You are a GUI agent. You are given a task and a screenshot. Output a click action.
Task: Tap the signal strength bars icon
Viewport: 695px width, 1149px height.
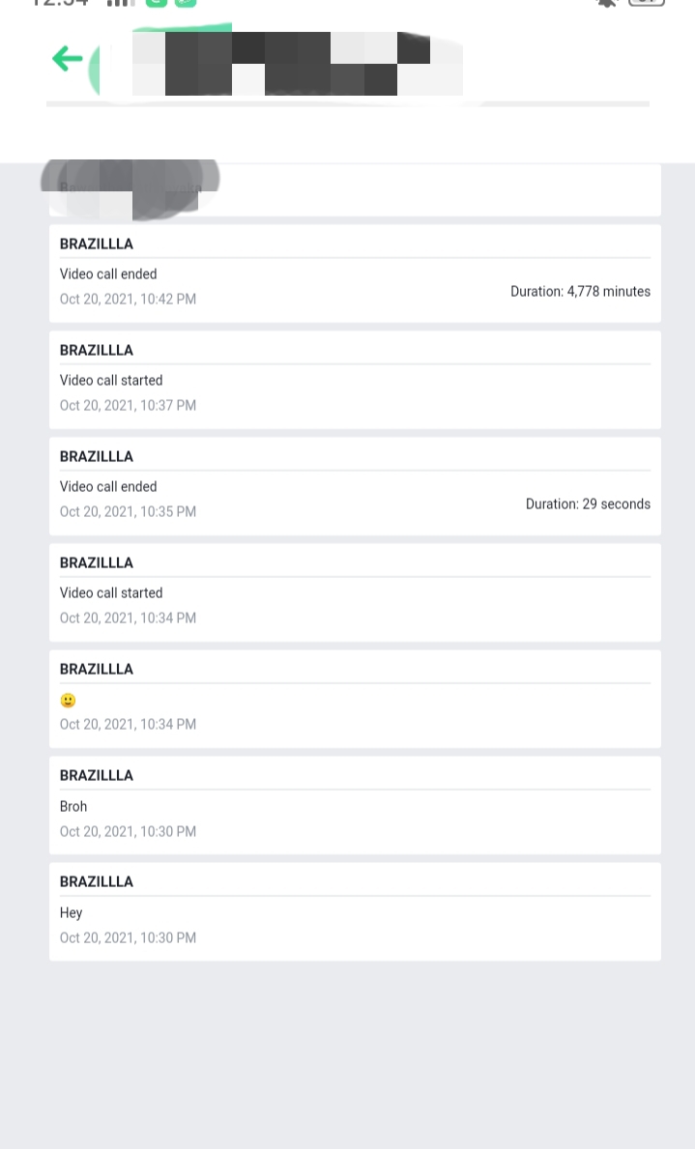pos(121,3)
